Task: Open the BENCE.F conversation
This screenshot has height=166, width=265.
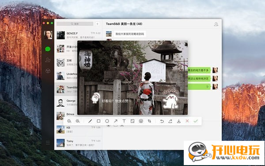Action: point(78,35)
